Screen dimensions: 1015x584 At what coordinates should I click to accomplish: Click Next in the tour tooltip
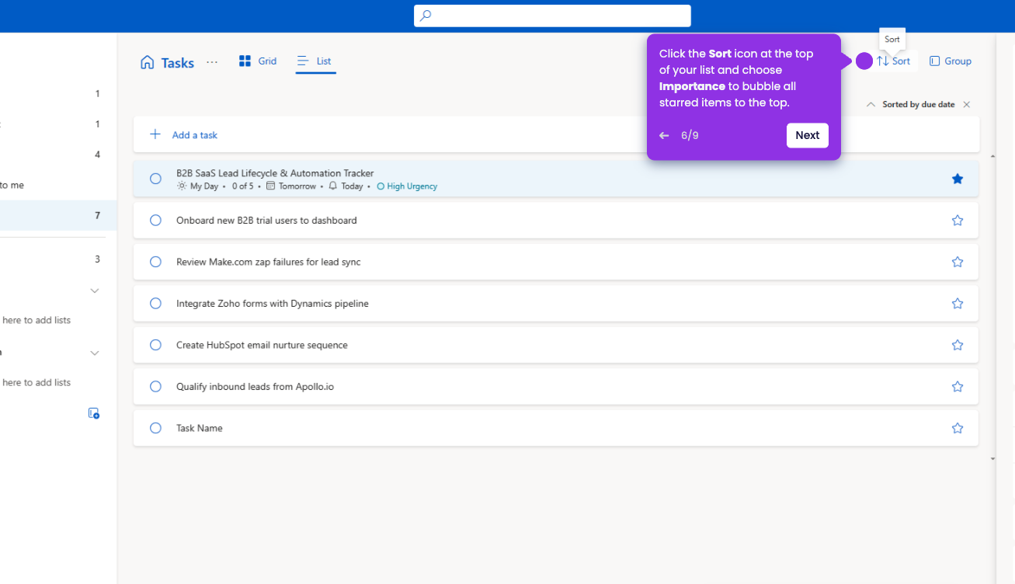pyautogui.click(x=808, y=135)
